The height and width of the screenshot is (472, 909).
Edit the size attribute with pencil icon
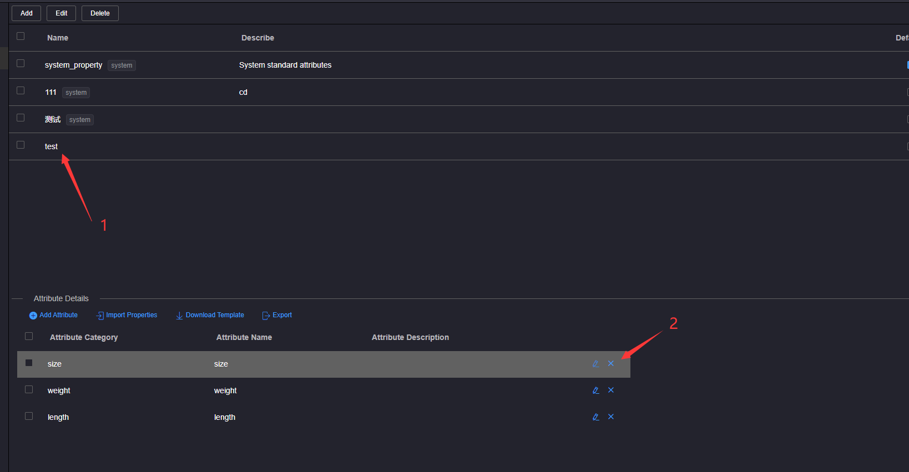pos(595,364)
